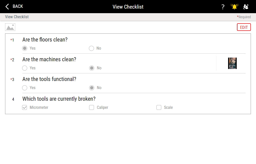The height and width of the screenshot is (164, 256).
Task: Uncheck the Micrometer checkbox
Action: coord(24,107)
